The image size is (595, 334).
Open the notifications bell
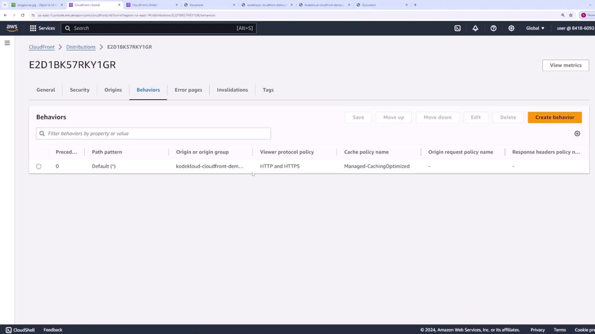click(x=475, y=28)
